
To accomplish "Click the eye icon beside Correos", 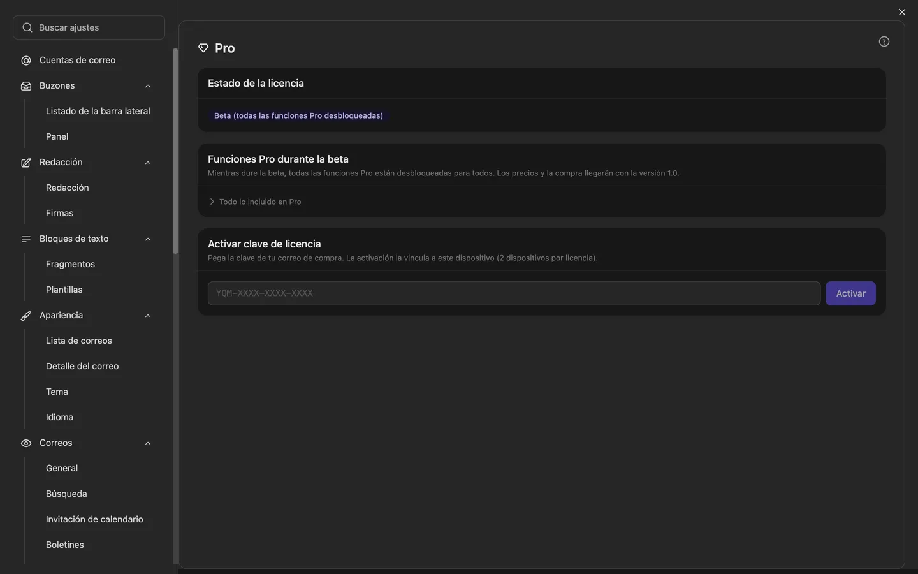I will tap(26, 443).
